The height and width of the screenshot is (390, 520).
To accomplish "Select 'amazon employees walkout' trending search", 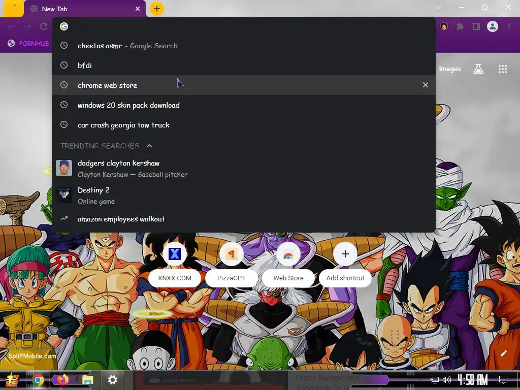I will click(x=244, y=219).
